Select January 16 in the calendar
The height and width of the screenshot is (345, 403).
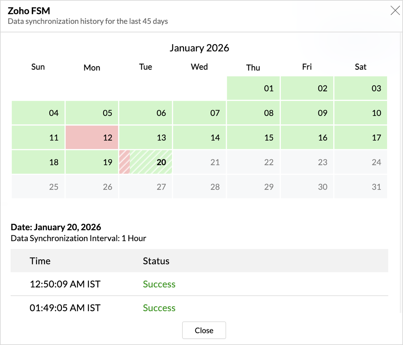pyautogui.click(x=307, y=137)
